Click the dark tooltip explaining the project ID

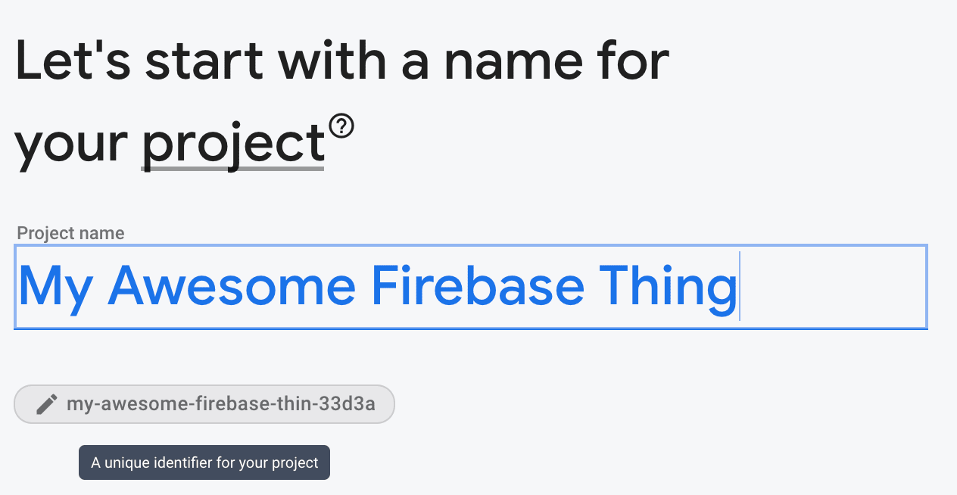(x=204, y=462)
